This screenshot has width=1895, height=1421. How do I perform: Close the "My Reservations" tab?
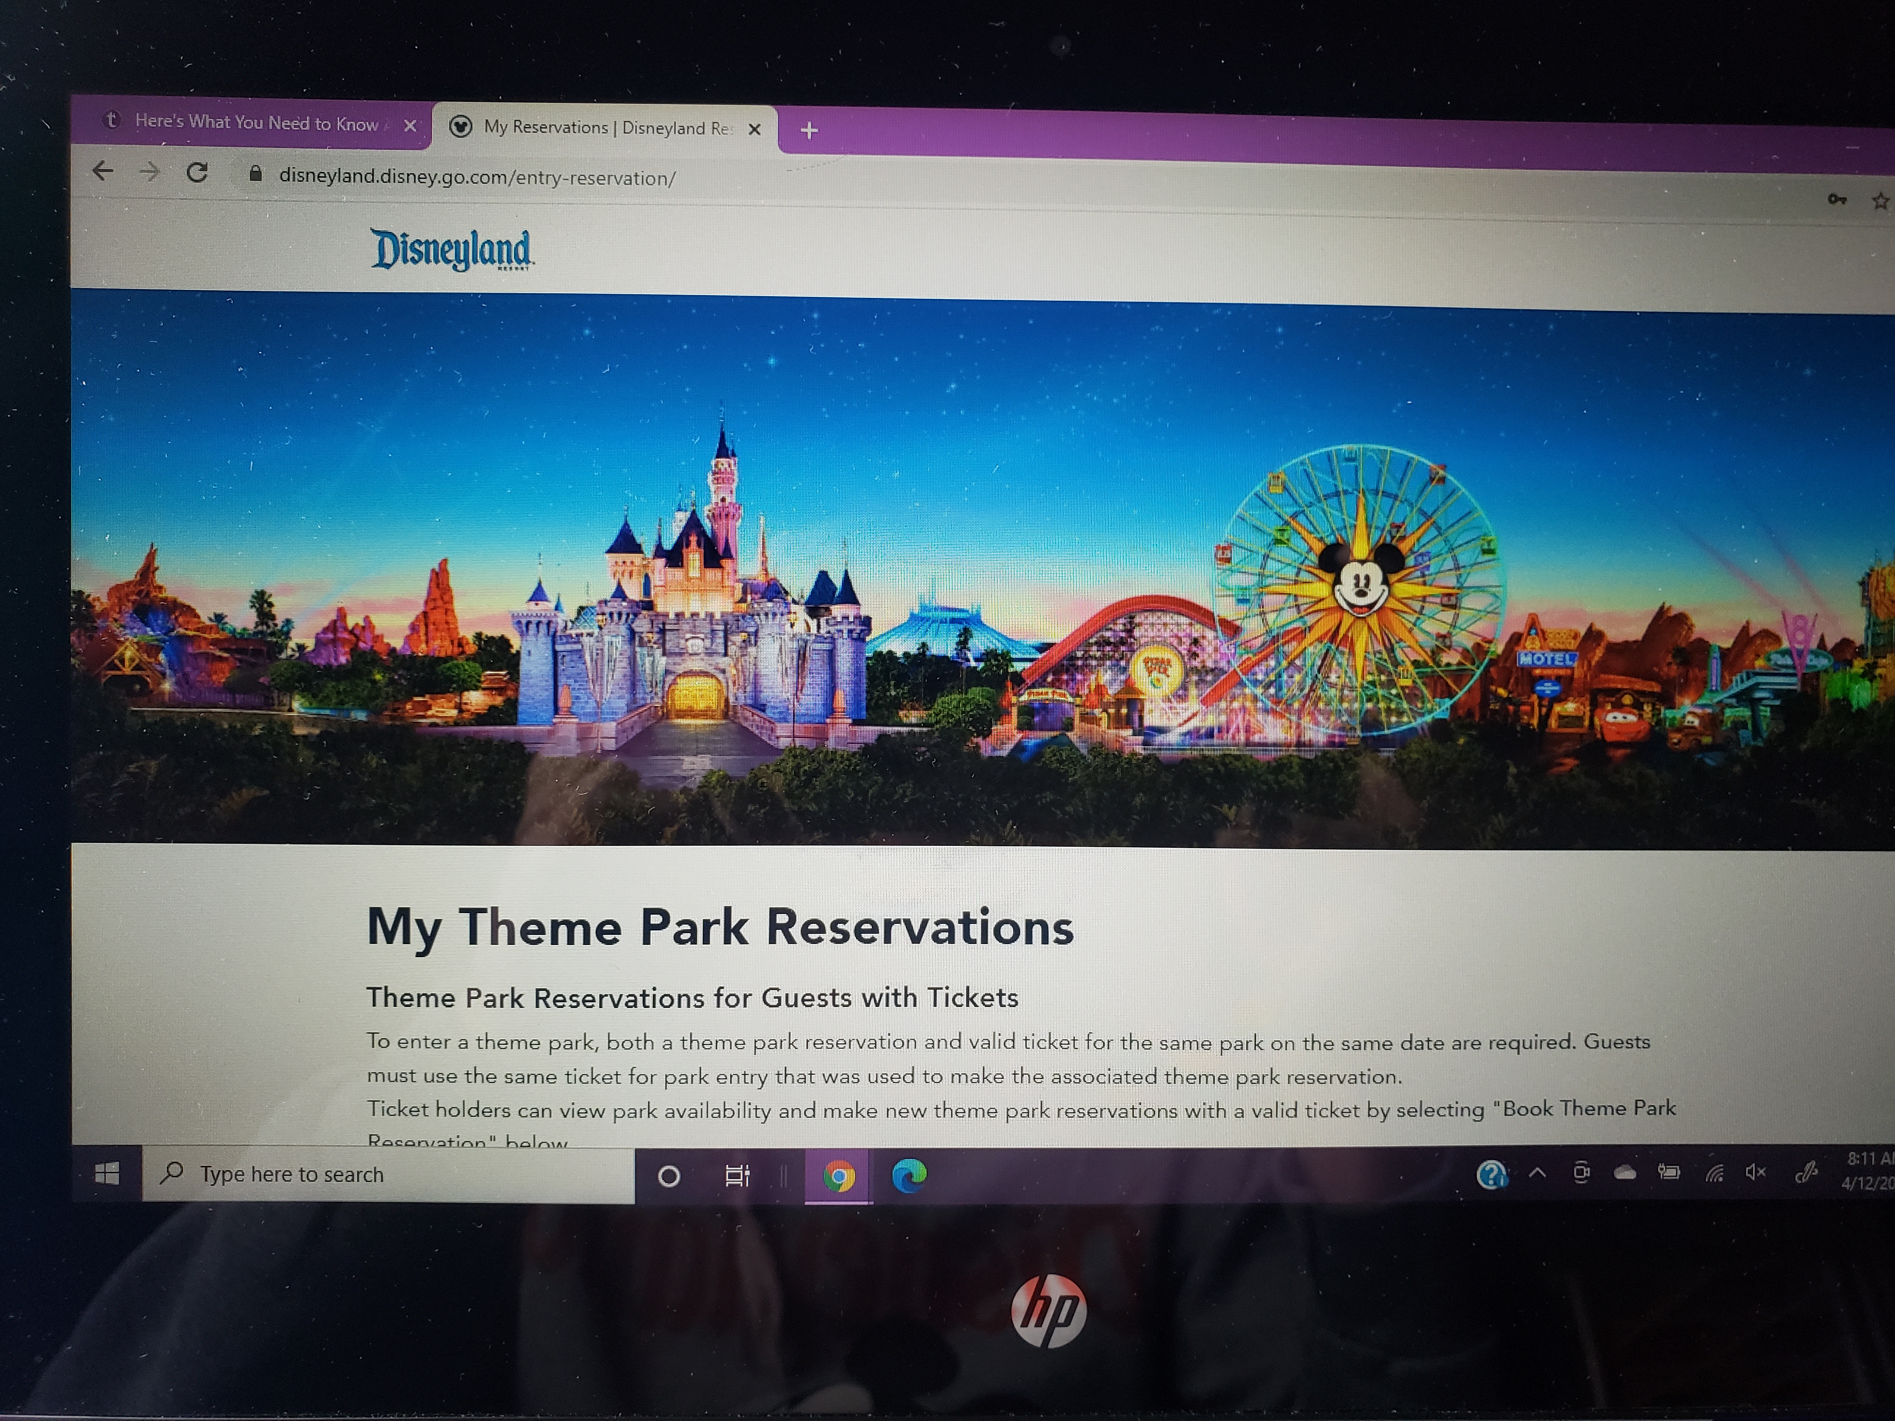pos(755,129)
